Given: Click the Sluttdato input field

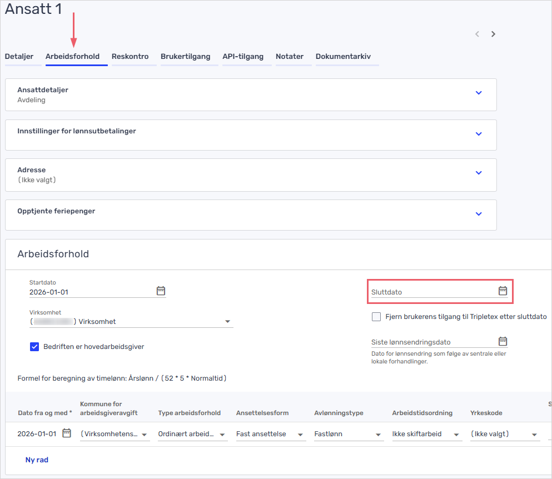Looking at the screenshot, I should pos(431,292).
